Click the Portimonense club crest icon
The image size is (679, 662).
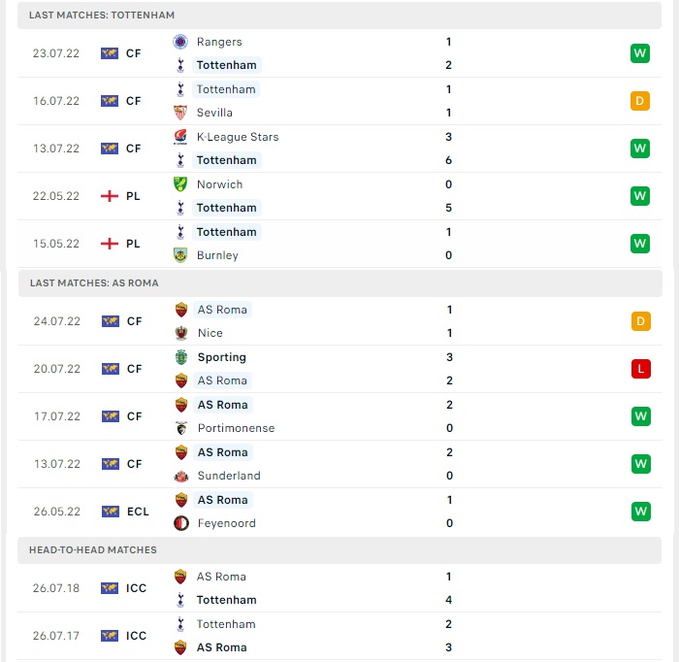[181, 428]
